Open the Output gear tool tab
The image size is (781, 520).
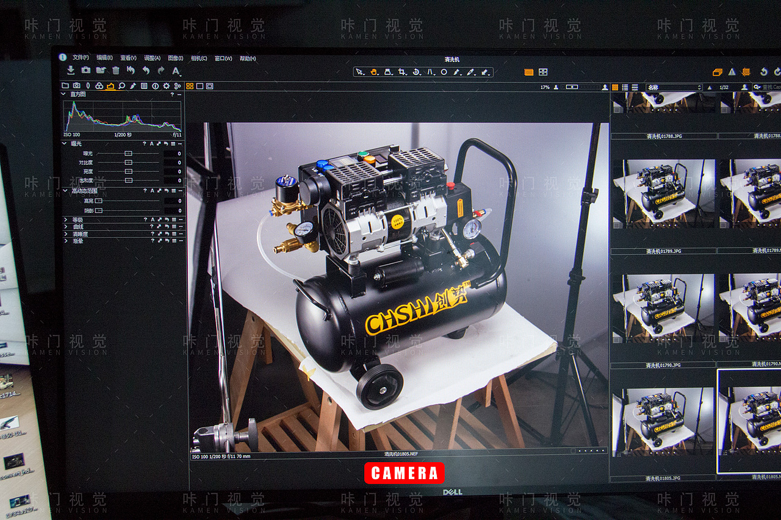(x=166, y=86)
